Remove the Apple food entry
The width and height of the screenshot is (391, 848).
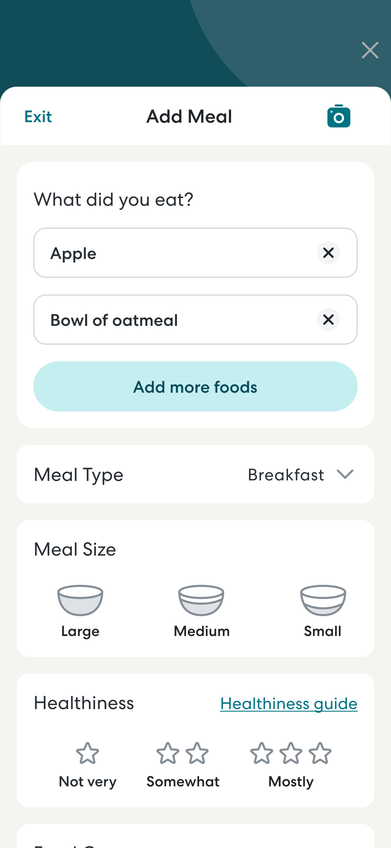coord(328,253)
